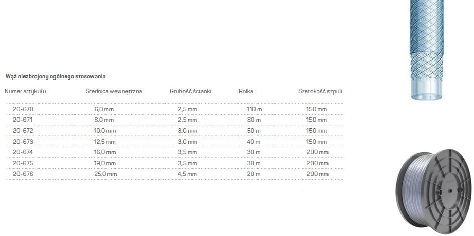Click the Grubość ścianki column header
474x236 pixels.
point(190,91)
